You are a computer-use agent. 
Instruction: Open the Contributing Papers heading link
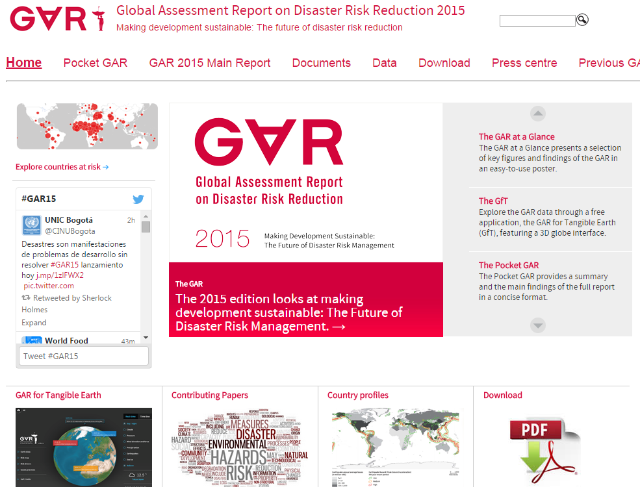[x=209, y=395]
